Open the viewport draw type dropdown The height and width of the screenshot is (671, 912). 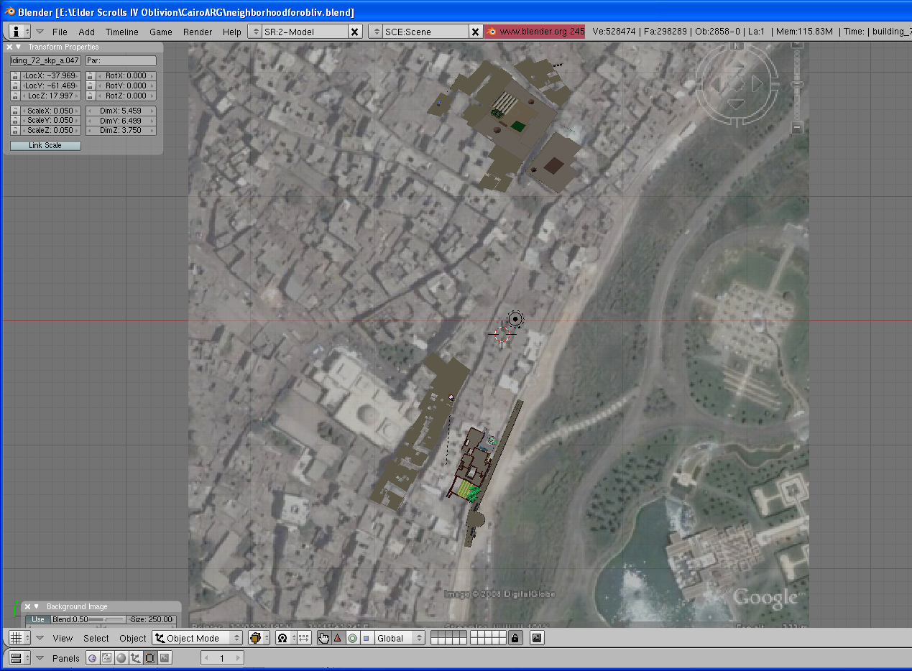(x=257, y=638)
